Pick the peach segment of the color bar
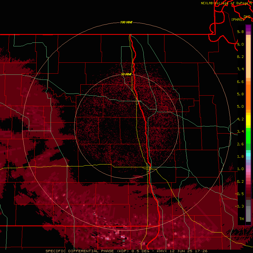The height and width of the screenshot is (253, 253). pyautogui.click(x=248, y=58)
